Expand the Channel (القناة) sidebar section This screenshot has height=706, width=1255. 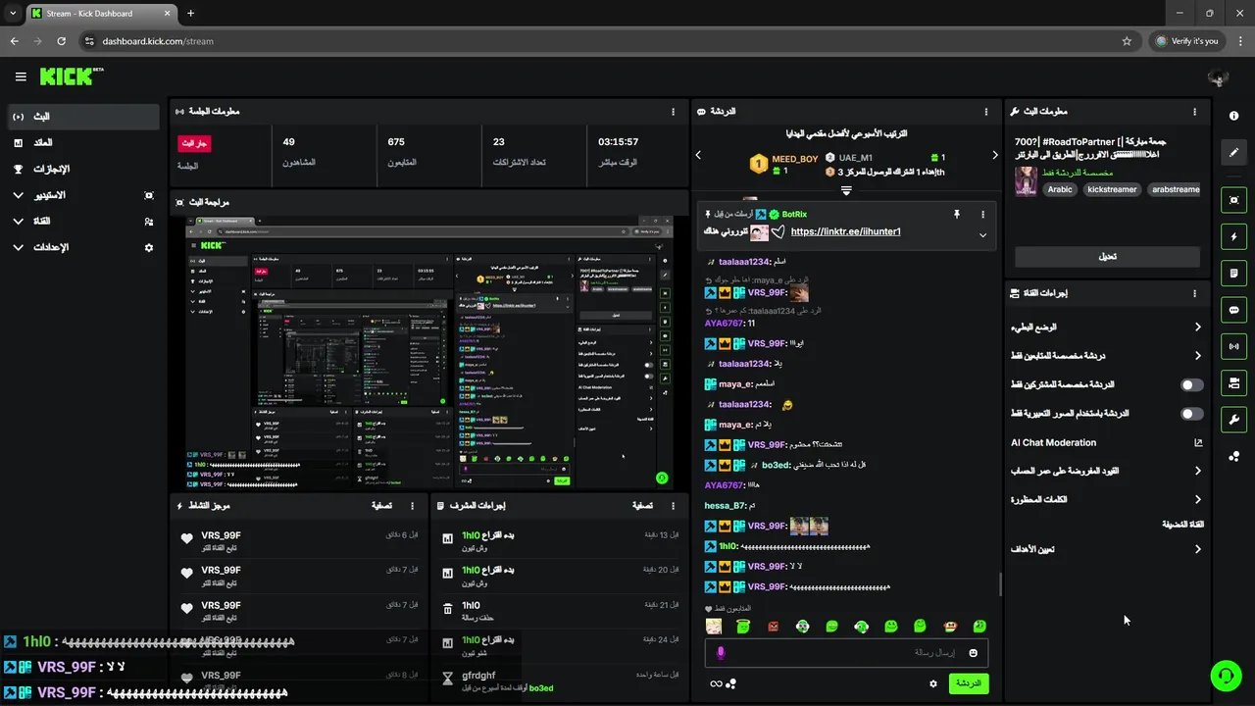pos(82,222)
